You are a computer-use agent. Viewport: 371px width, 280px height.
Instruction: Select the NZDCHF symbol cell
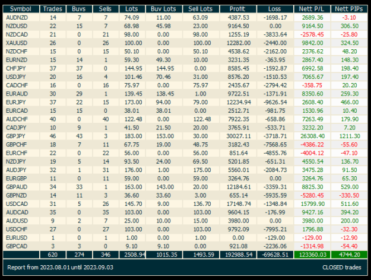pos(21,52)
